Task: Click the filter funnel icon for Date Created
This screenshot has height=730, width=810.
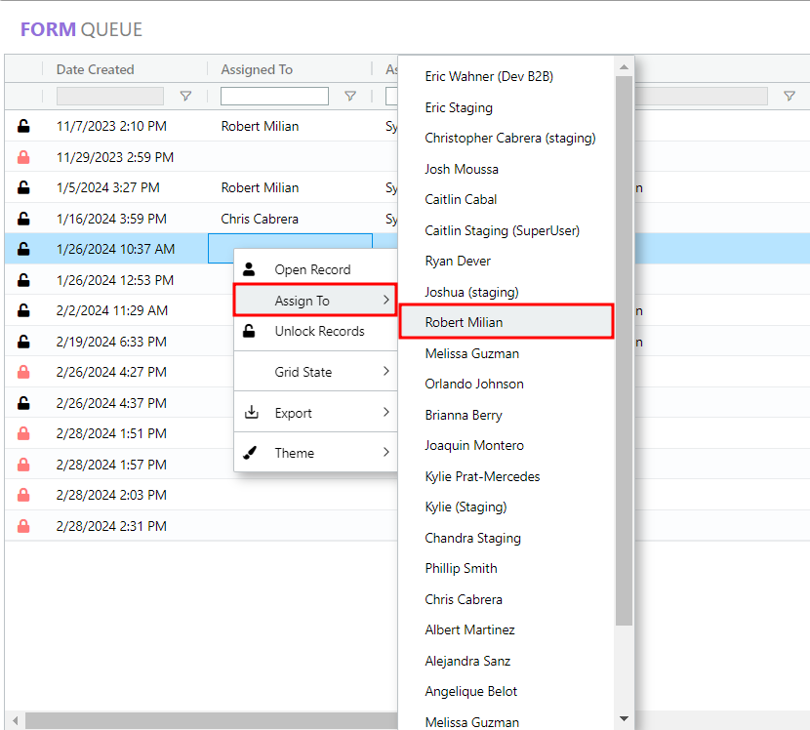Action: (185, 97)
